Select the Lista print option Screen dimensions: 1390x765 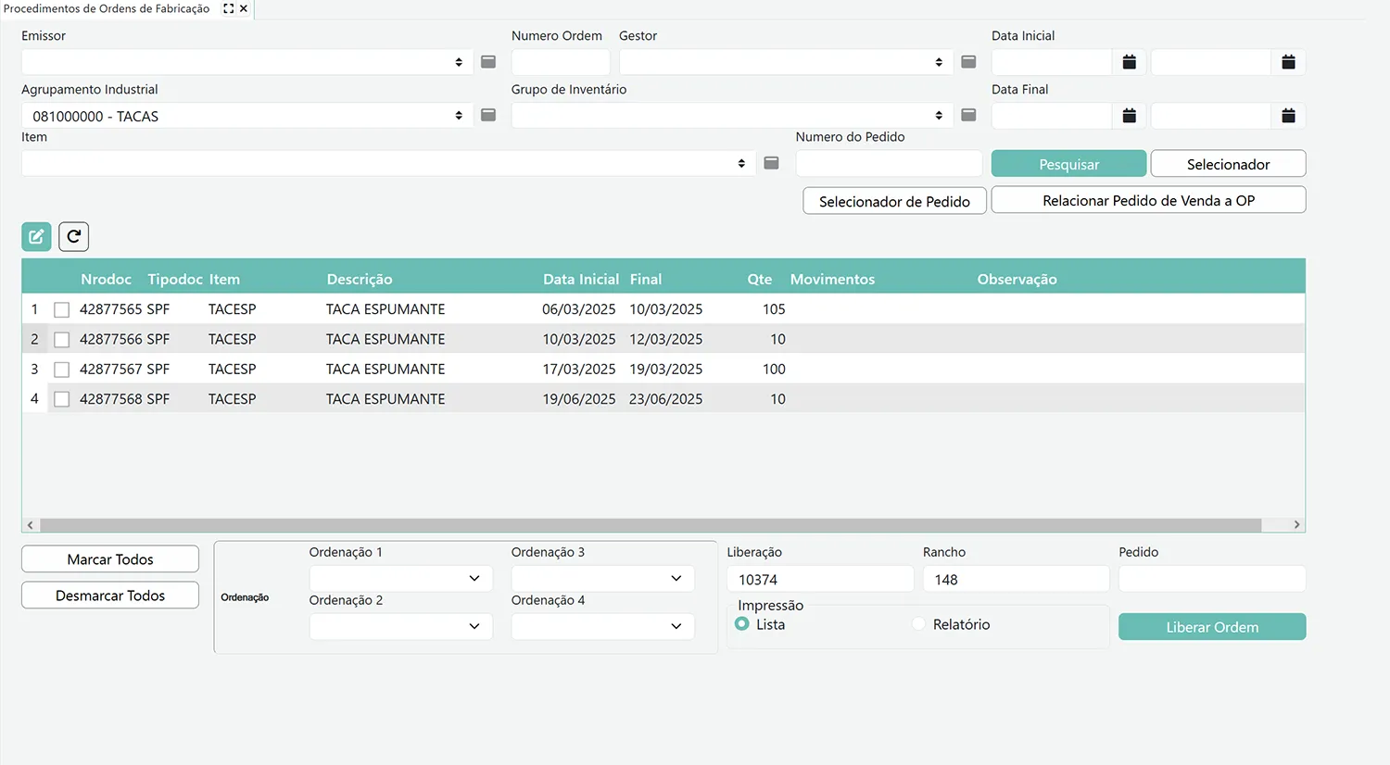tap(741, 624)
